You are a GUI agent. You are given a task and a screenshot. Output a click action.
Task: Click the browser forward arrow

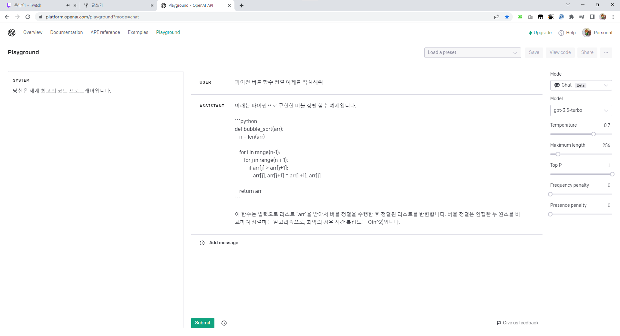17,17
